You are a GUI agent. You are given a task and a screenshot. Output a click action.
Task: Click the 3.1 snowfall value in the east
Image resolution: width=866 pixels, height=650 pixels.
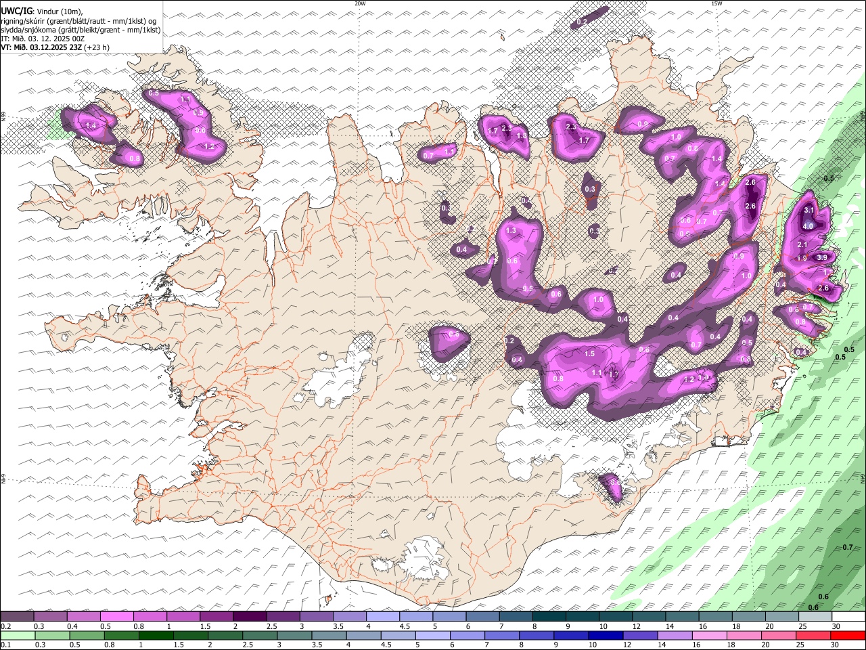click(x=808, y=211)
